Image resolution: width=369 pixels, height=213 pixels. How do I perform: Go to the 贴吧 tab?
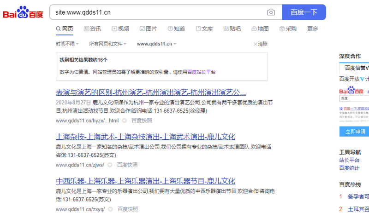[x=232, y=29]
